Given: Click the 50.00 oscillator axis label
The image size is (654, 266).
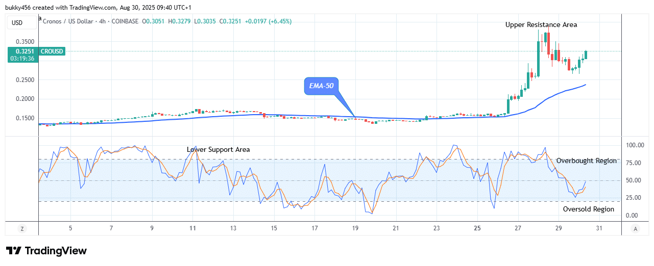Looking at the screenshot, I should (x=634, y=180).
